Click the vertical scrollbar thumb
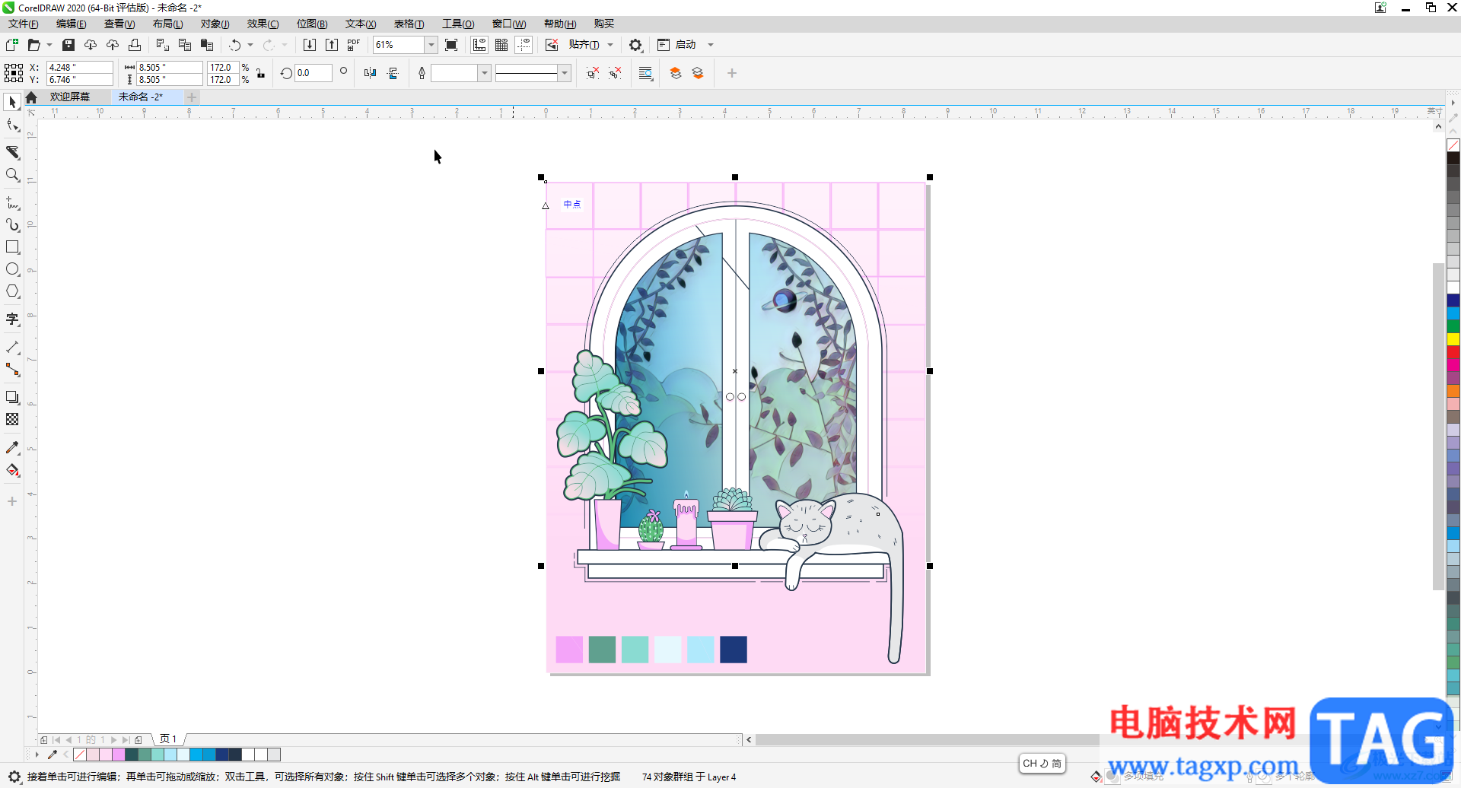1461x788 pixels. tap(1438, 426)
